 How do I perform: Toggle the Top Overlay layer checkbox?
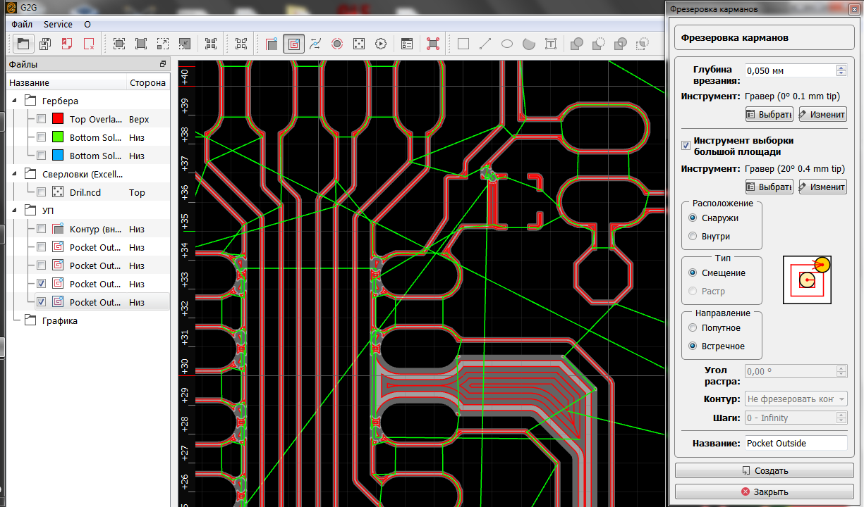pyautogui.click(x=42, y=119)
